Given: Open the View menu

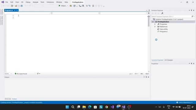Looking at the screenshot, I should [17, 2].
